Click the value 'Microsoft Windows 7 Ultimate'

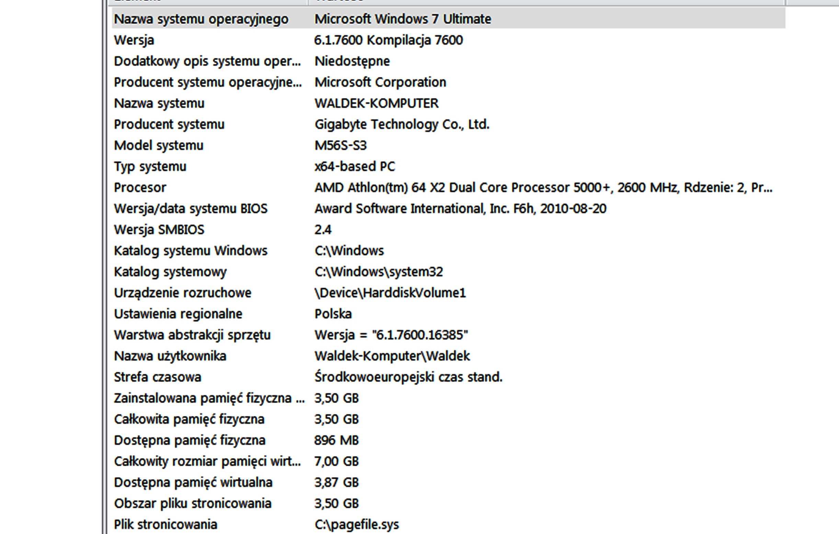point(403,19)
